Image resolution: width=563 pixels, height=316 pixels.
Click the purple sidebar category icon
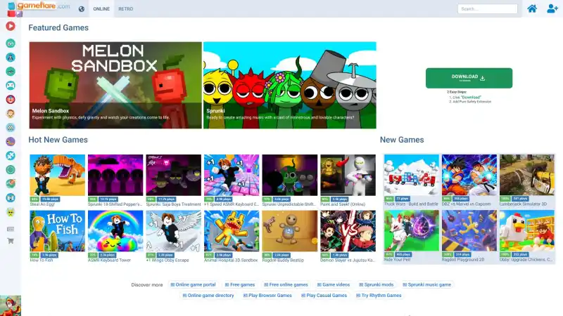click(11, 142)
